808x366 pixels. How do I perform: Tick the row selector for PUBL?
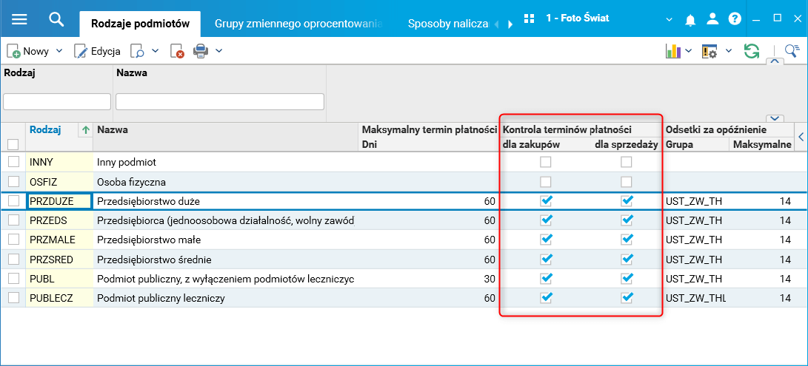(x=13, y=279)
